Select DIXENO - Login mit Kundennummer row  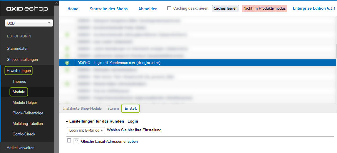click(197, 63)
